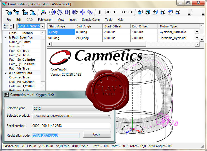
Task: Open the .cyl <Path1> object dropdown
Action: (43, 26)
